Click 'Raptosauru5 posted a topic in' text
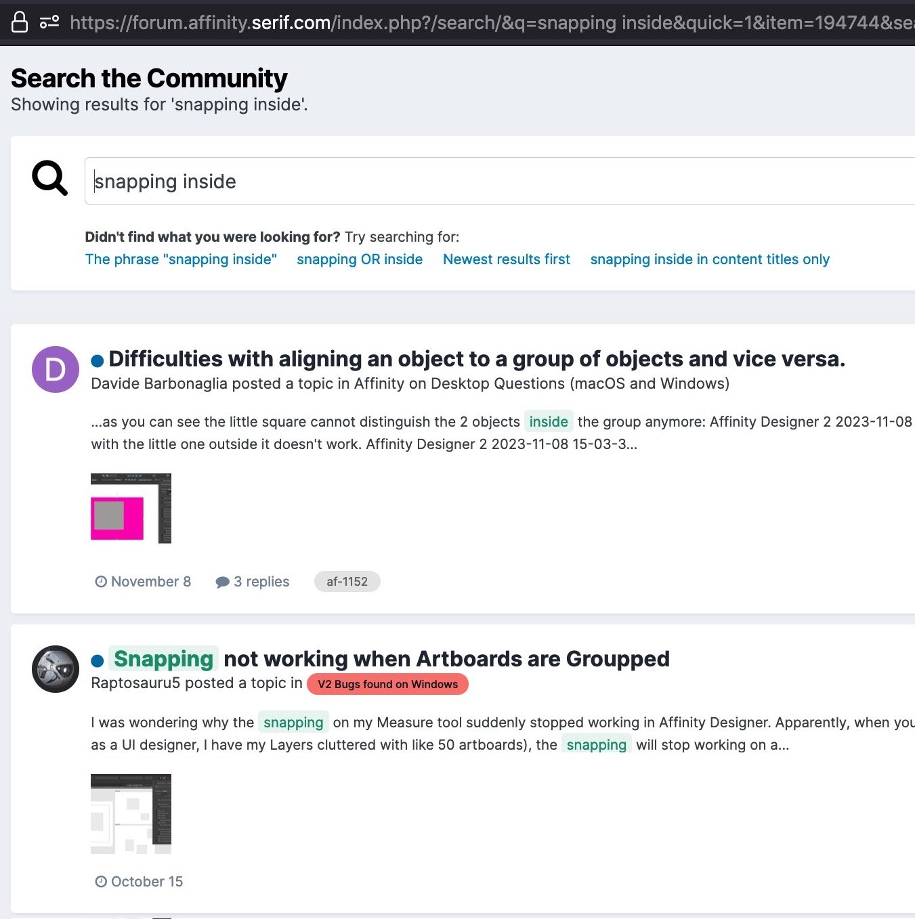 point(196,683)
